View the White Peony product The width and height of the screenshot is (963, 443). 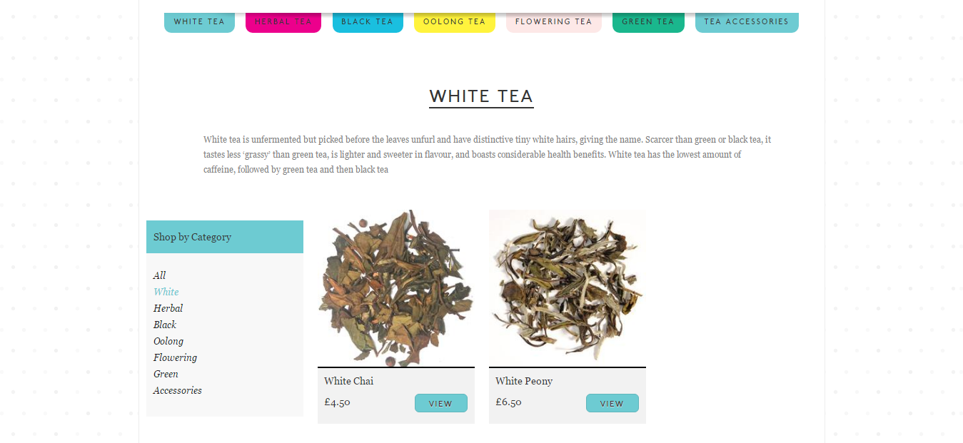pos(612,403)
